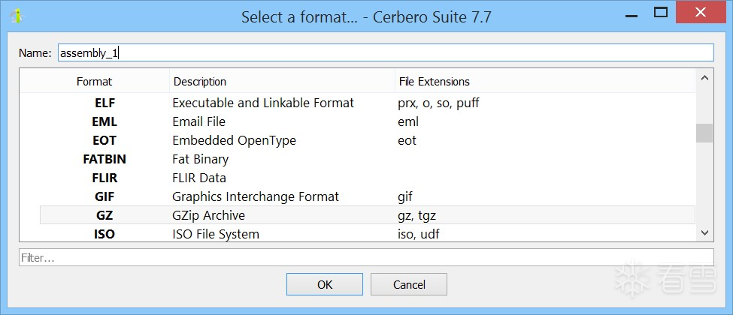The width and height of the screenshot is (733, 315).
Task: Click the vertical scrollbar thumb
Action: tap(704, 133)
